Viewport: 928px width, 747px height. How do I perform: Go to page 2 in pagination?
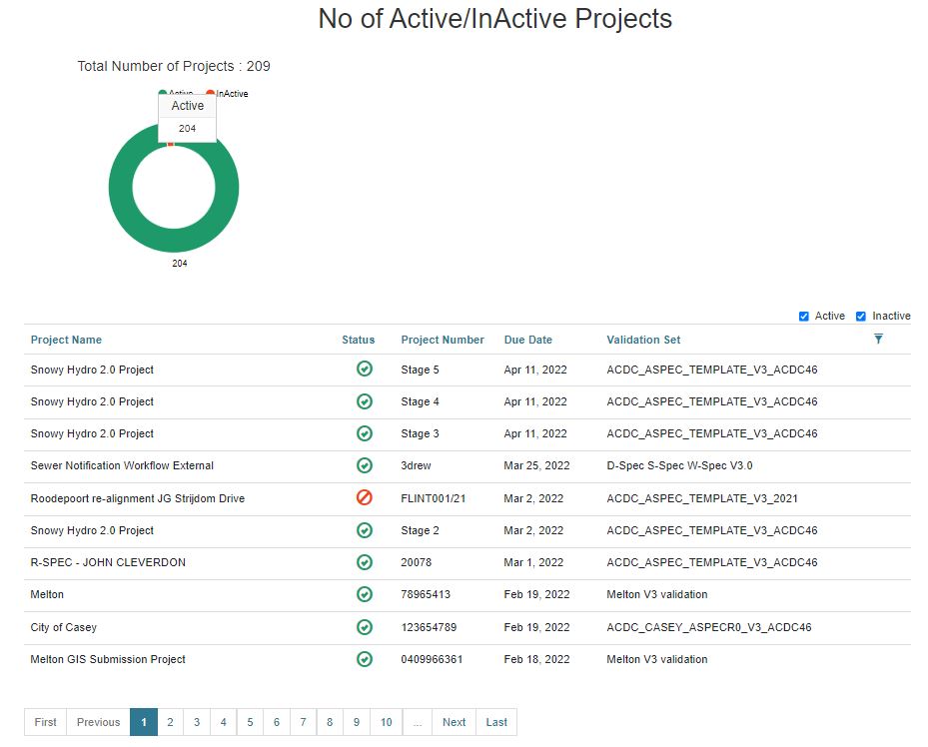point(171,722)
